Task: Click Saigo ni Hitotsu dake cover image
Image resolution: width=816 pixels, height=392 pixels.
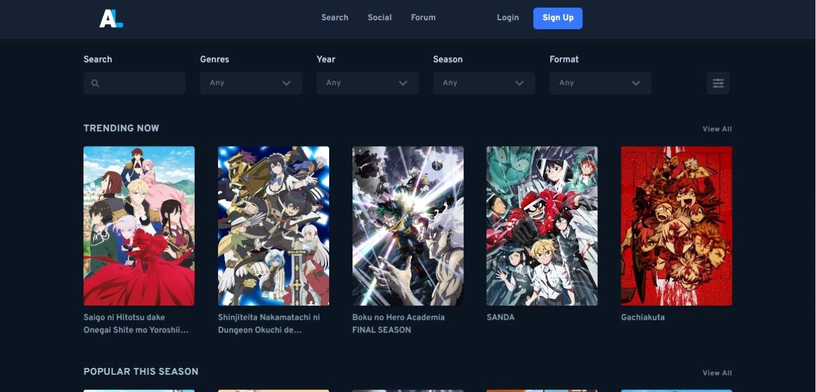Action: (x=139, y=226)
